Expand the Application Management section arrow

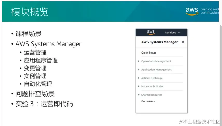(x=139, y=70)
